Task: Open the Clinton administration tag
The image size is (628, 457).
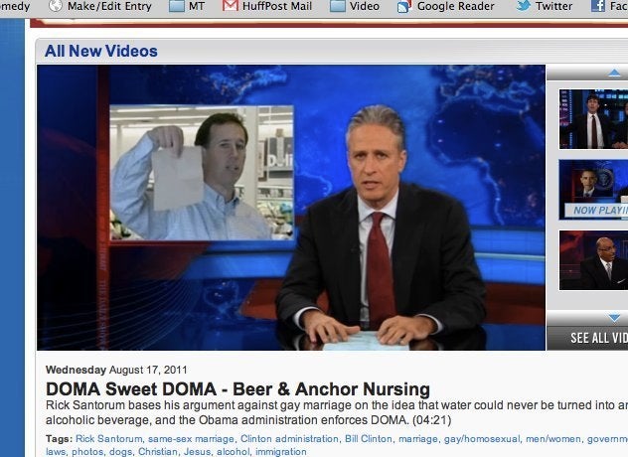Action: click(x=289, y=439)
